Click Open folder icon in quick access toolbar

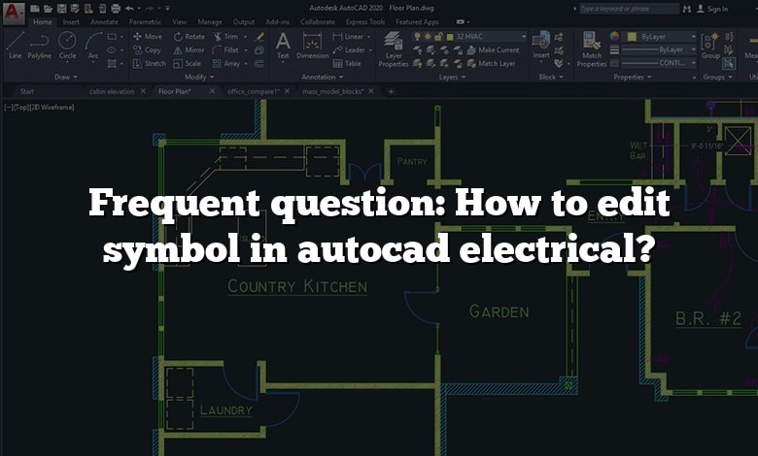pos(48,9)
